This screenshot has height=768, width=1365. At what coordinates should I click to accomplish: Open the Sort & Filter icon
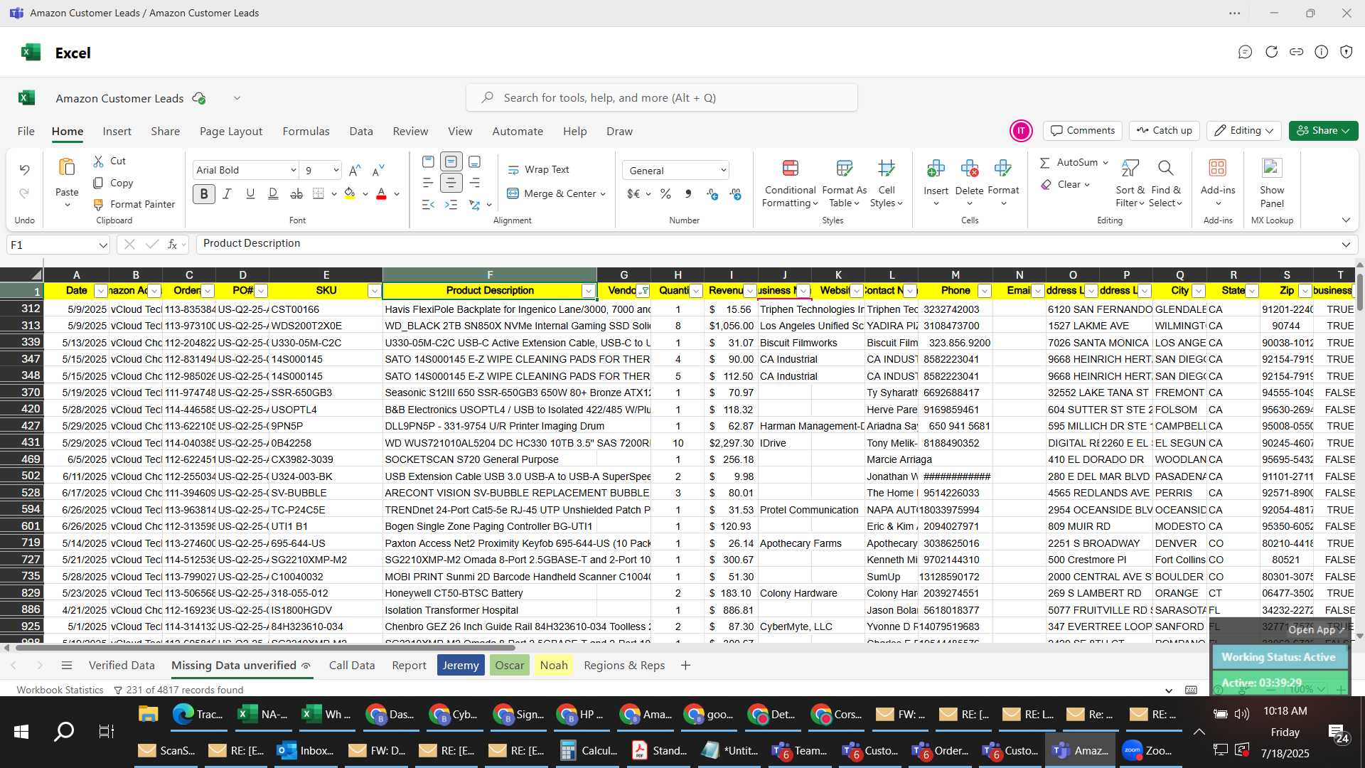click(1130, 168)
